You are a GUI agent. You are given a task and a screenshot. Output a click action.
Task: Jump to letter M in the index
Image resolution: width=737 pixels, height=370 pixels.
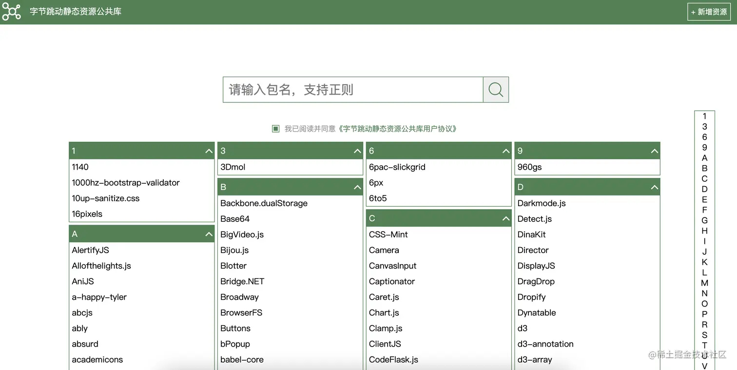pos(704,283)
